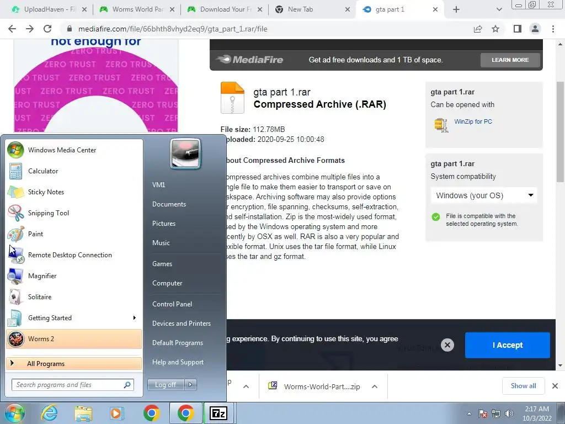Open Default Programs
Image resolution: width=565 pixels, height=424 pixels.
pyautogui.click(x=178, y=342)
